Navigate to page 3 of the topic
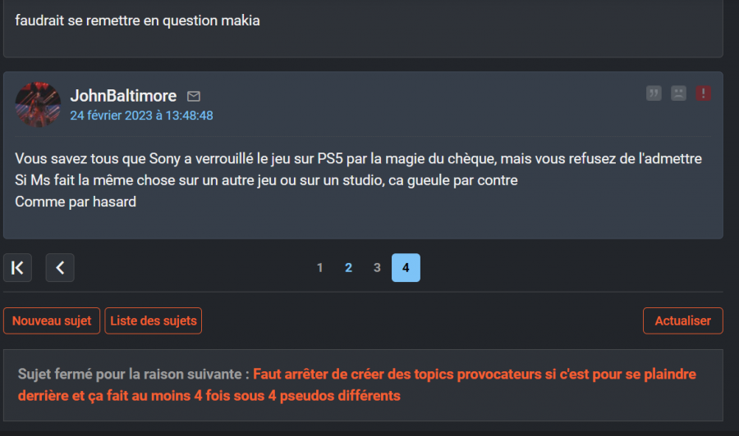The width and height of the screenshot is (739, 436). click(377, 267)
